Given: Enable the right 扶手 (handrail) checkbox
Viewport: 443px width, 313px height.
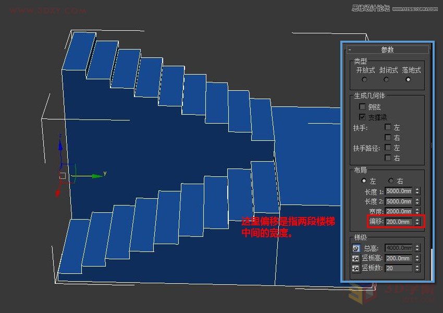Looking at the screenshot, I should (388, 137).
